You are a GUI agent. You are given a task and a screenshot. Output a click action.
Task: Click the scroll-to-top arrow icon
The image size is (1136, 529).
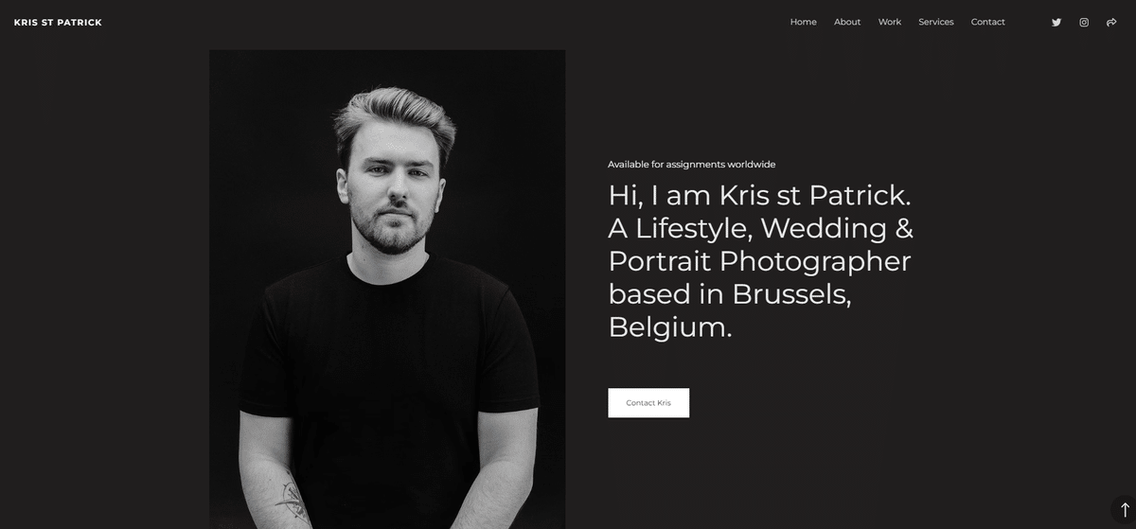[1125, 510]
